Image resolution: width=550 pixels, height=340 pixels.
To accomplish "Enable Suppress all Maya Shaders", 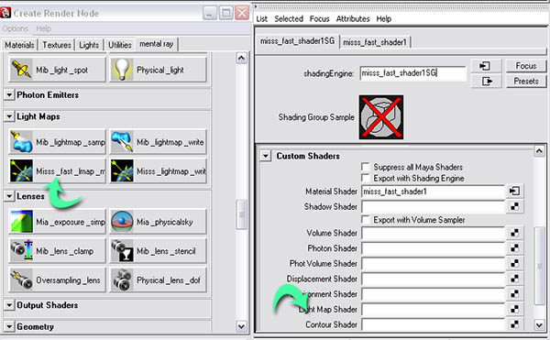I will 366,167.
